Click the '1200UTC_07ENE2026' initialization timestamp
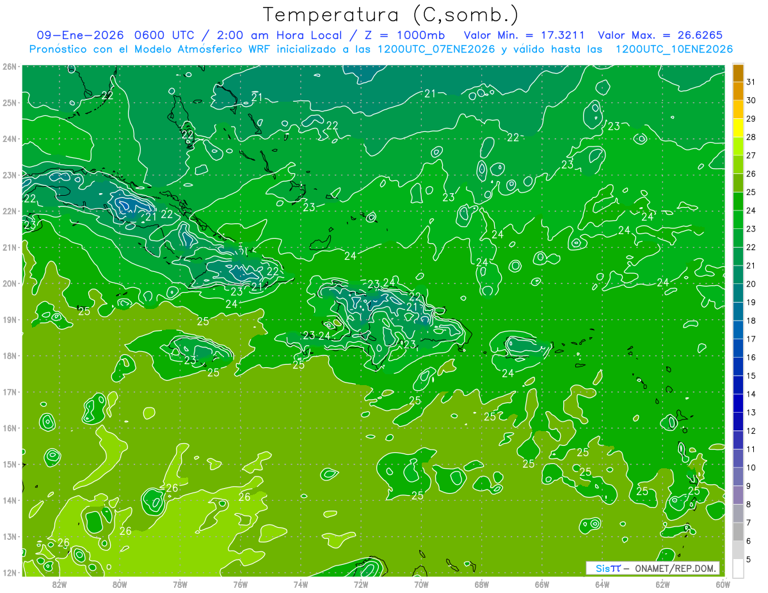Viewport: 768px width, 593px height. point(437,49)
